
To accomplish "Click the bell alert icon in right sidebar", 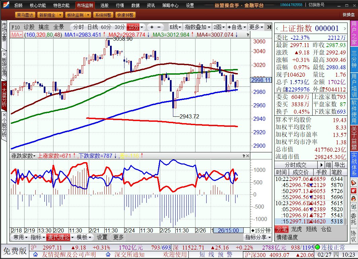I will click(353, 183).
